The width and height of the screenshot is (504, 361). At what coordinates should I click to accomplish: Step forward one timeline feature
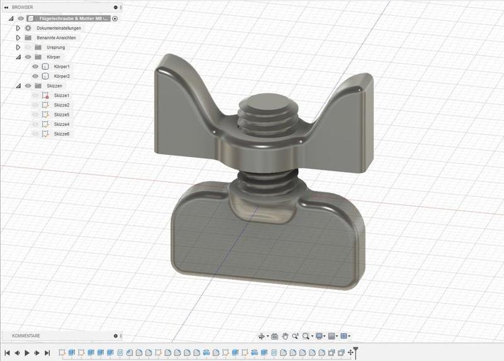click(37, 353)
